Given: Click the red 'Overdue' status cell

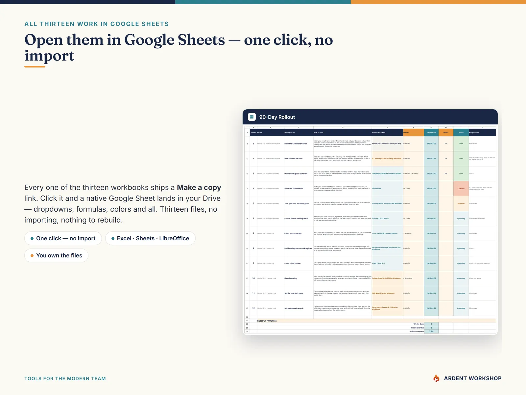Looking at the screenshot, I should (x=461, y=189).
